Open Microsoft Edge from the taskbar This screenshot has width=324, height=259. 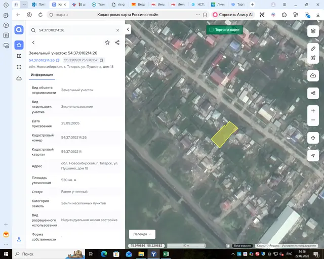pos(104,254)
